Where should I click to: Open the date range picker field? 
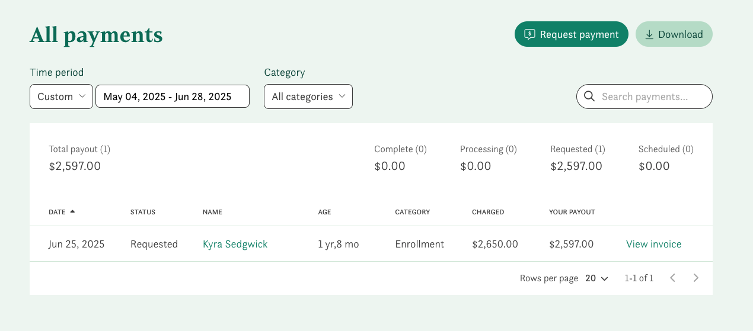(x=172, y=97)
